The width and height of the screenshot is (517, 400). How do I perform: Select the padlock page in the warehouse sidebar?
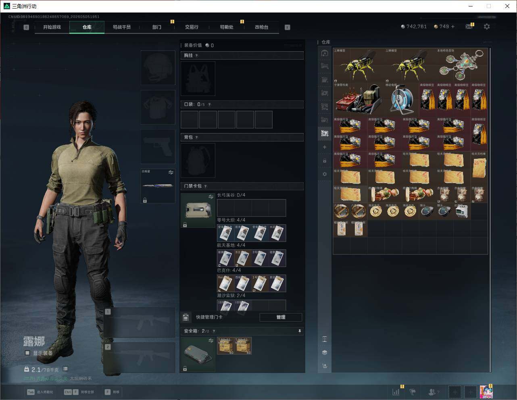tap(325, 161)
